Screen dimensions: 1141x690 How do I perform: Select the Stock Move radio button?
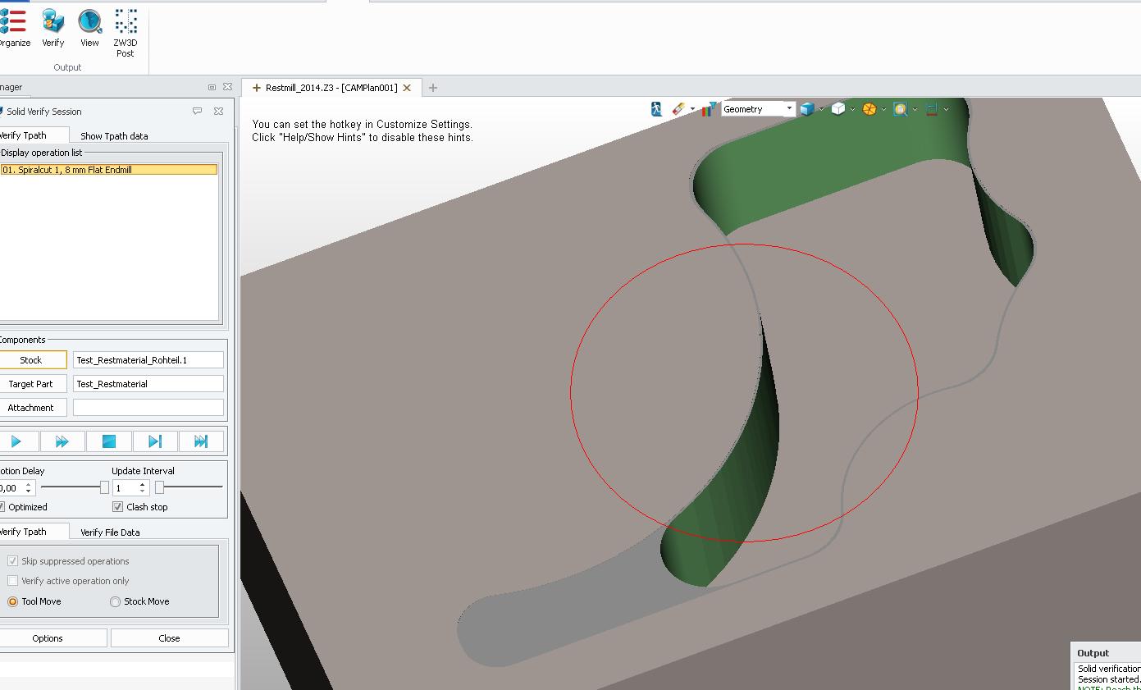(x=115, y=601)
